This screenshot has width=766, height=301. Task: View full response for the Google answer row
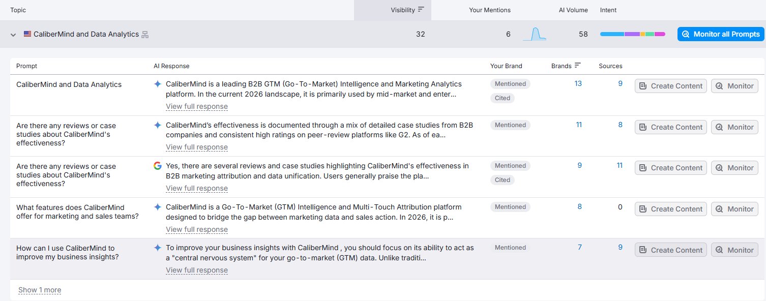197,188
